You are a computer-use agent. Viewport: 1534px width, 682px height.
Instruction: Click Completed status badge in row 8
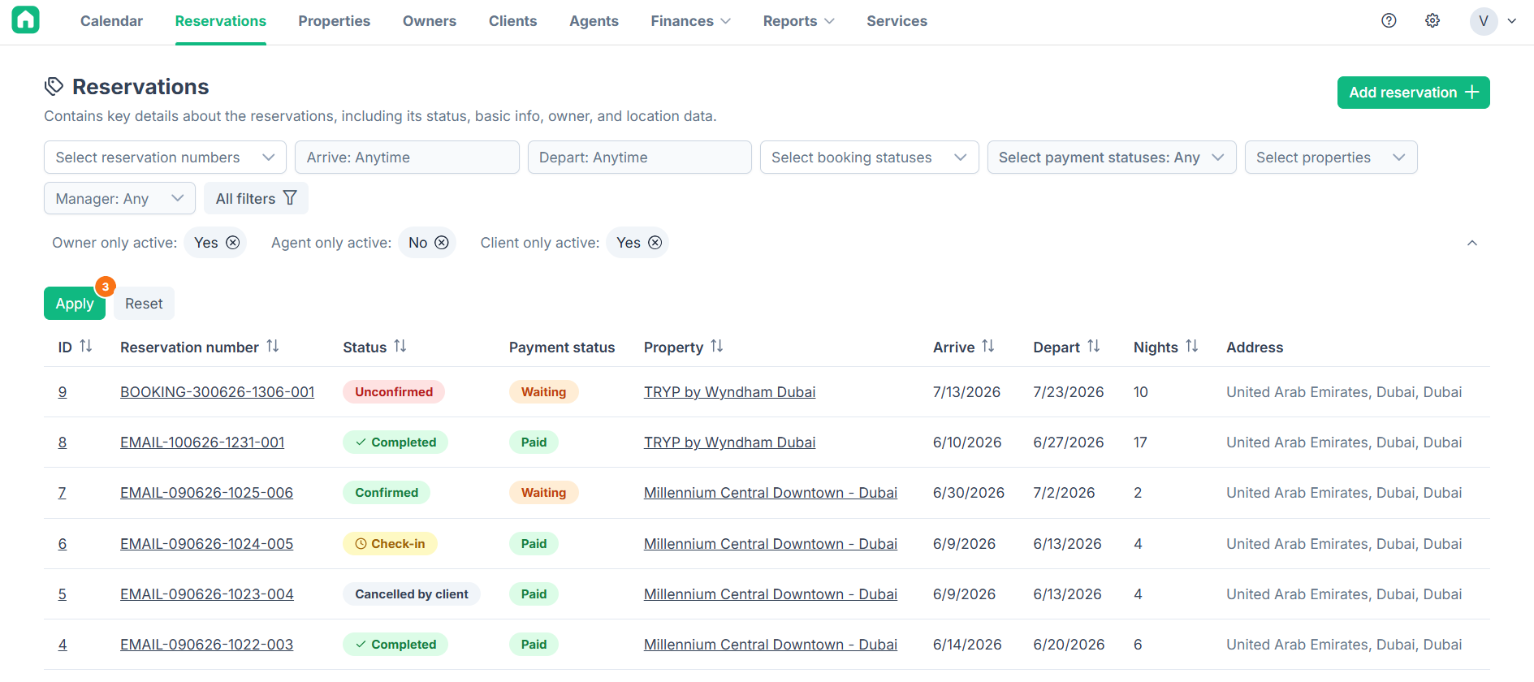[x=395, y=442]
